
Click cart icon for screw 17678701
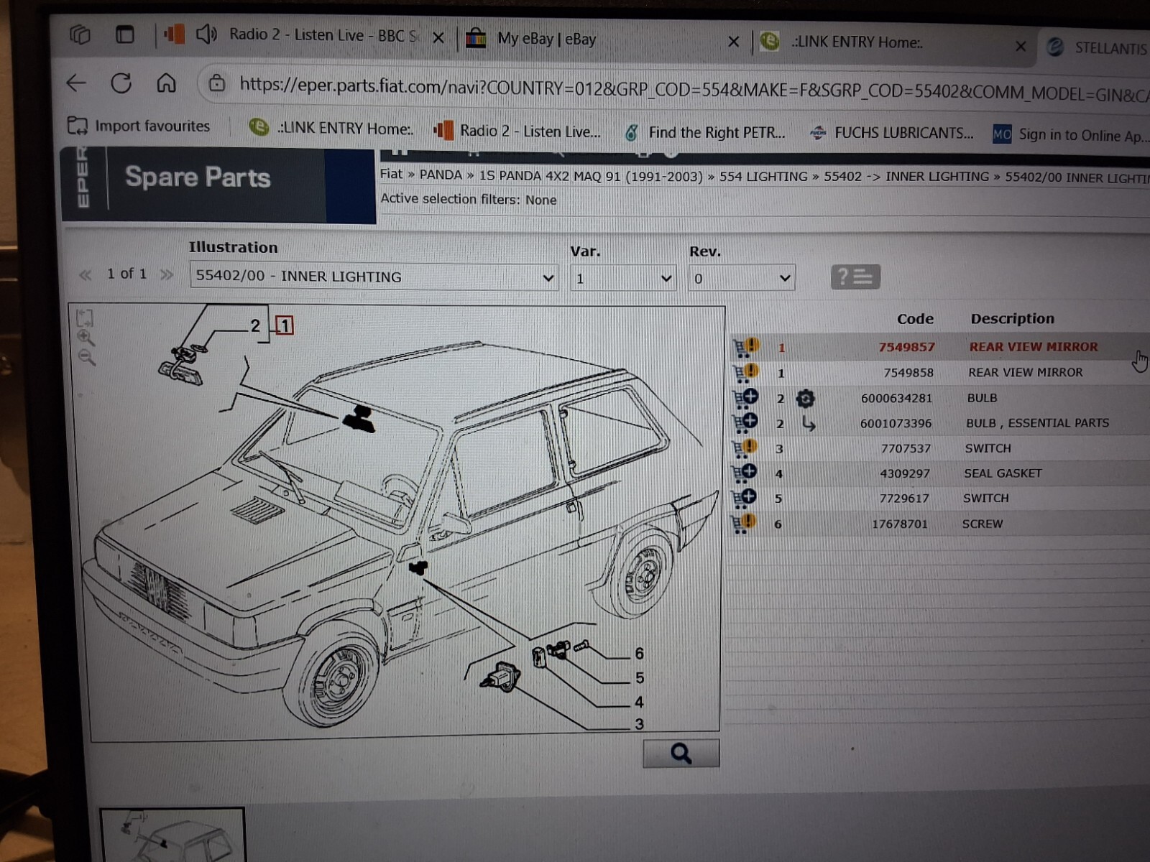(744, 523)
